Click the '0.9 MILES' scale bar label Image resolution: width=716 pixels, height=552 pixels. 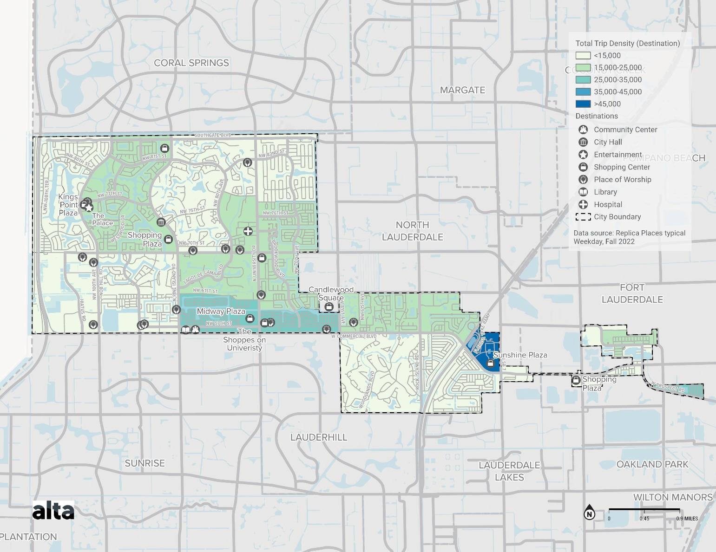coord(687,519)
